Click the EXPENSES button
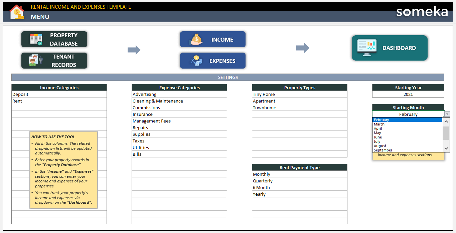The image size is (456, 233). pos(213,60)
